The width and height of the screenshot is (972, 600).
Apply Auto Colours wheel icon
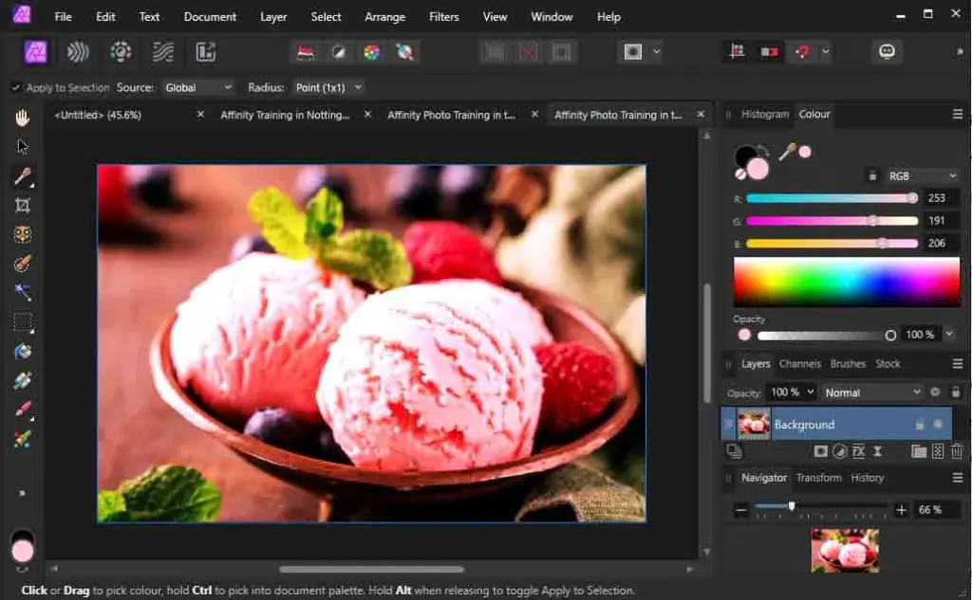(x=371, y=53)
